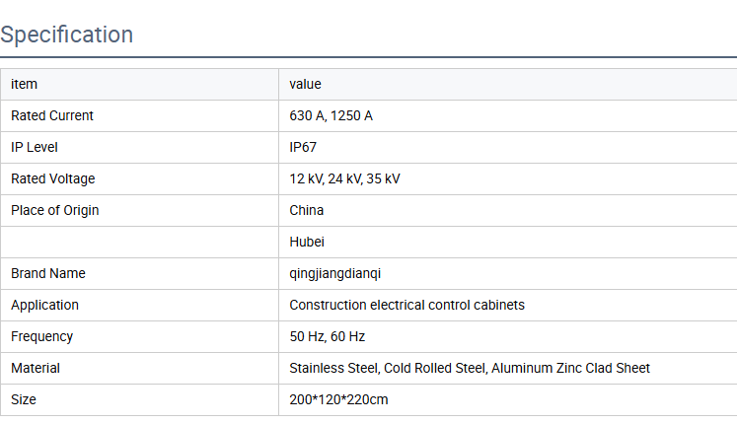This screenshot has height=424, width=737.
Task: Click the '200*120*220cm' size value
Action: (337, 399)
